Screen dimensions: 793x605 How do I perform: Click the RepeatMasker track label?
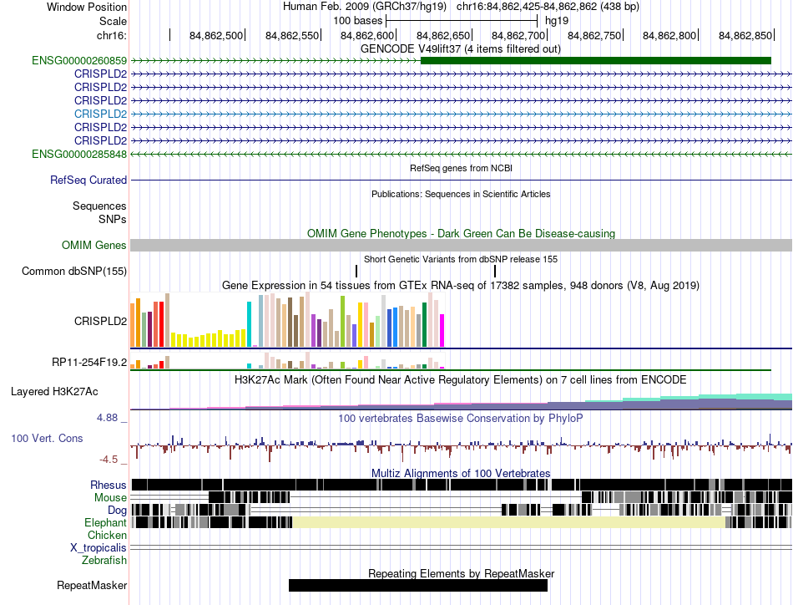tap(92, 586)
